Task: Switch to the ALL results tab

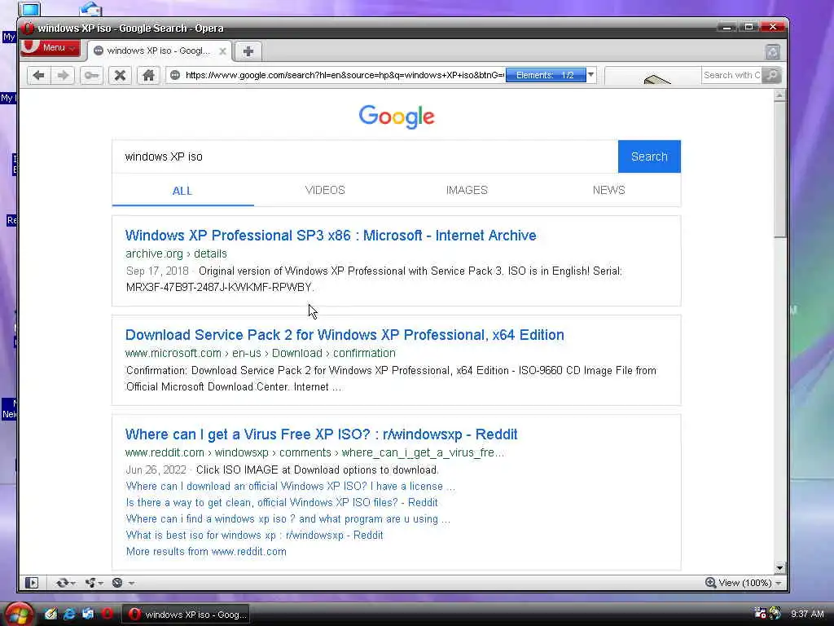Action: [182, 191]
